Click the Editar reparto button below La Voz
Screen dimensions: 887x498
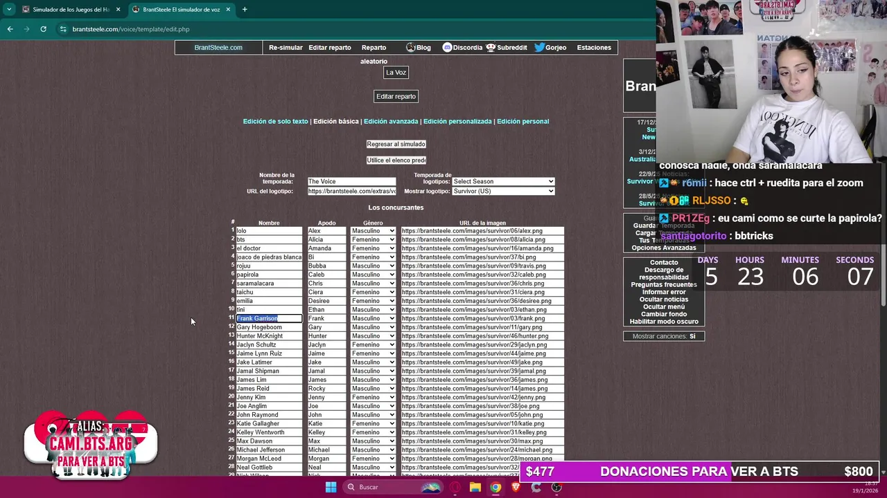pyautogui.click(x=396, y=97)
